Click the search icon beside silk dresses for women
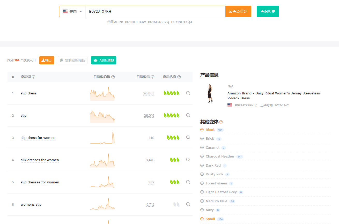339x224 pixels. point(188,160)
